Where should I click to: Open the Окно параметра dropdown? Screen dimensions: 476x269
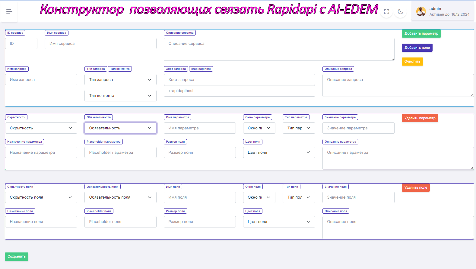point(259,128)
